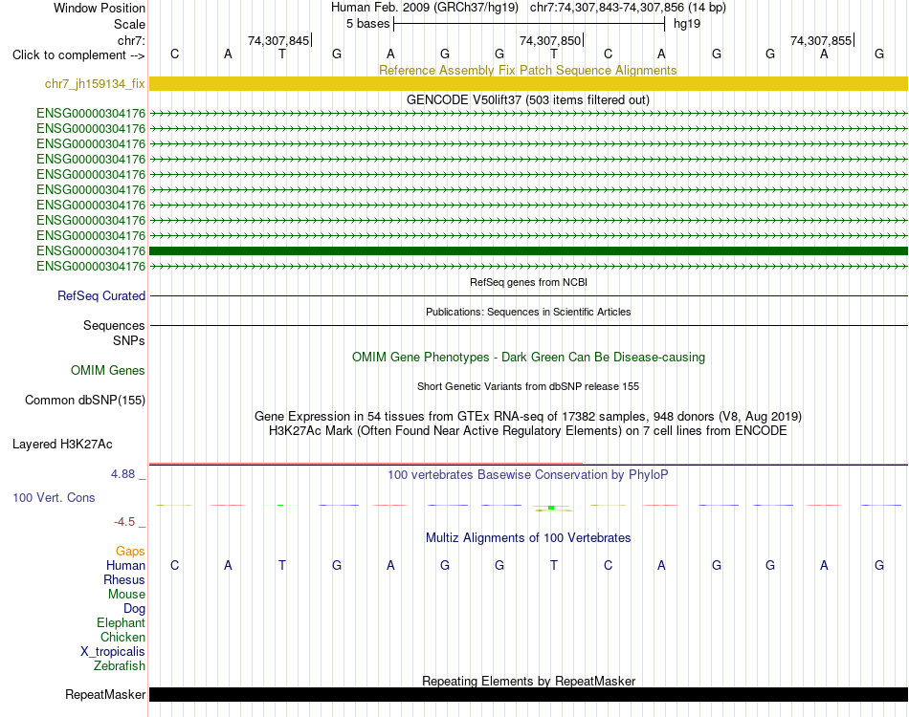Viewport: 909px width, 717px height.
Task: Click position text chr7:74,307,843-74,307,856 (14 bp)
Action: (628, 8)
